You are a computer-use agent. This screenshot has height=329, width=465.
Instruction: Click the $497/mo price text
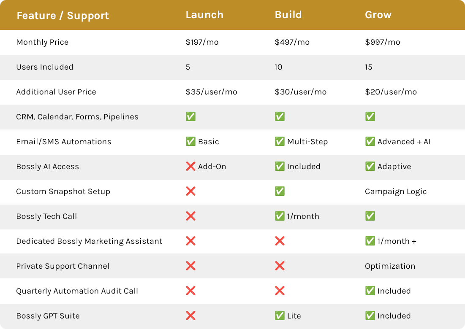pyautogui.click(x=292, y=42)
